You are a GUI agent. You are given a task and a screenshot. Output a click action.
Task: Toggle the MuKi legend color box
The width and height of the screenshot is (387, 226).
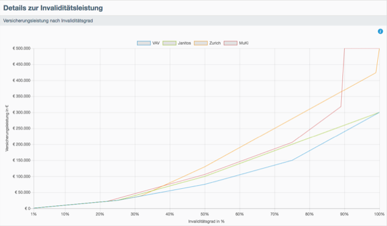point(230,43)
